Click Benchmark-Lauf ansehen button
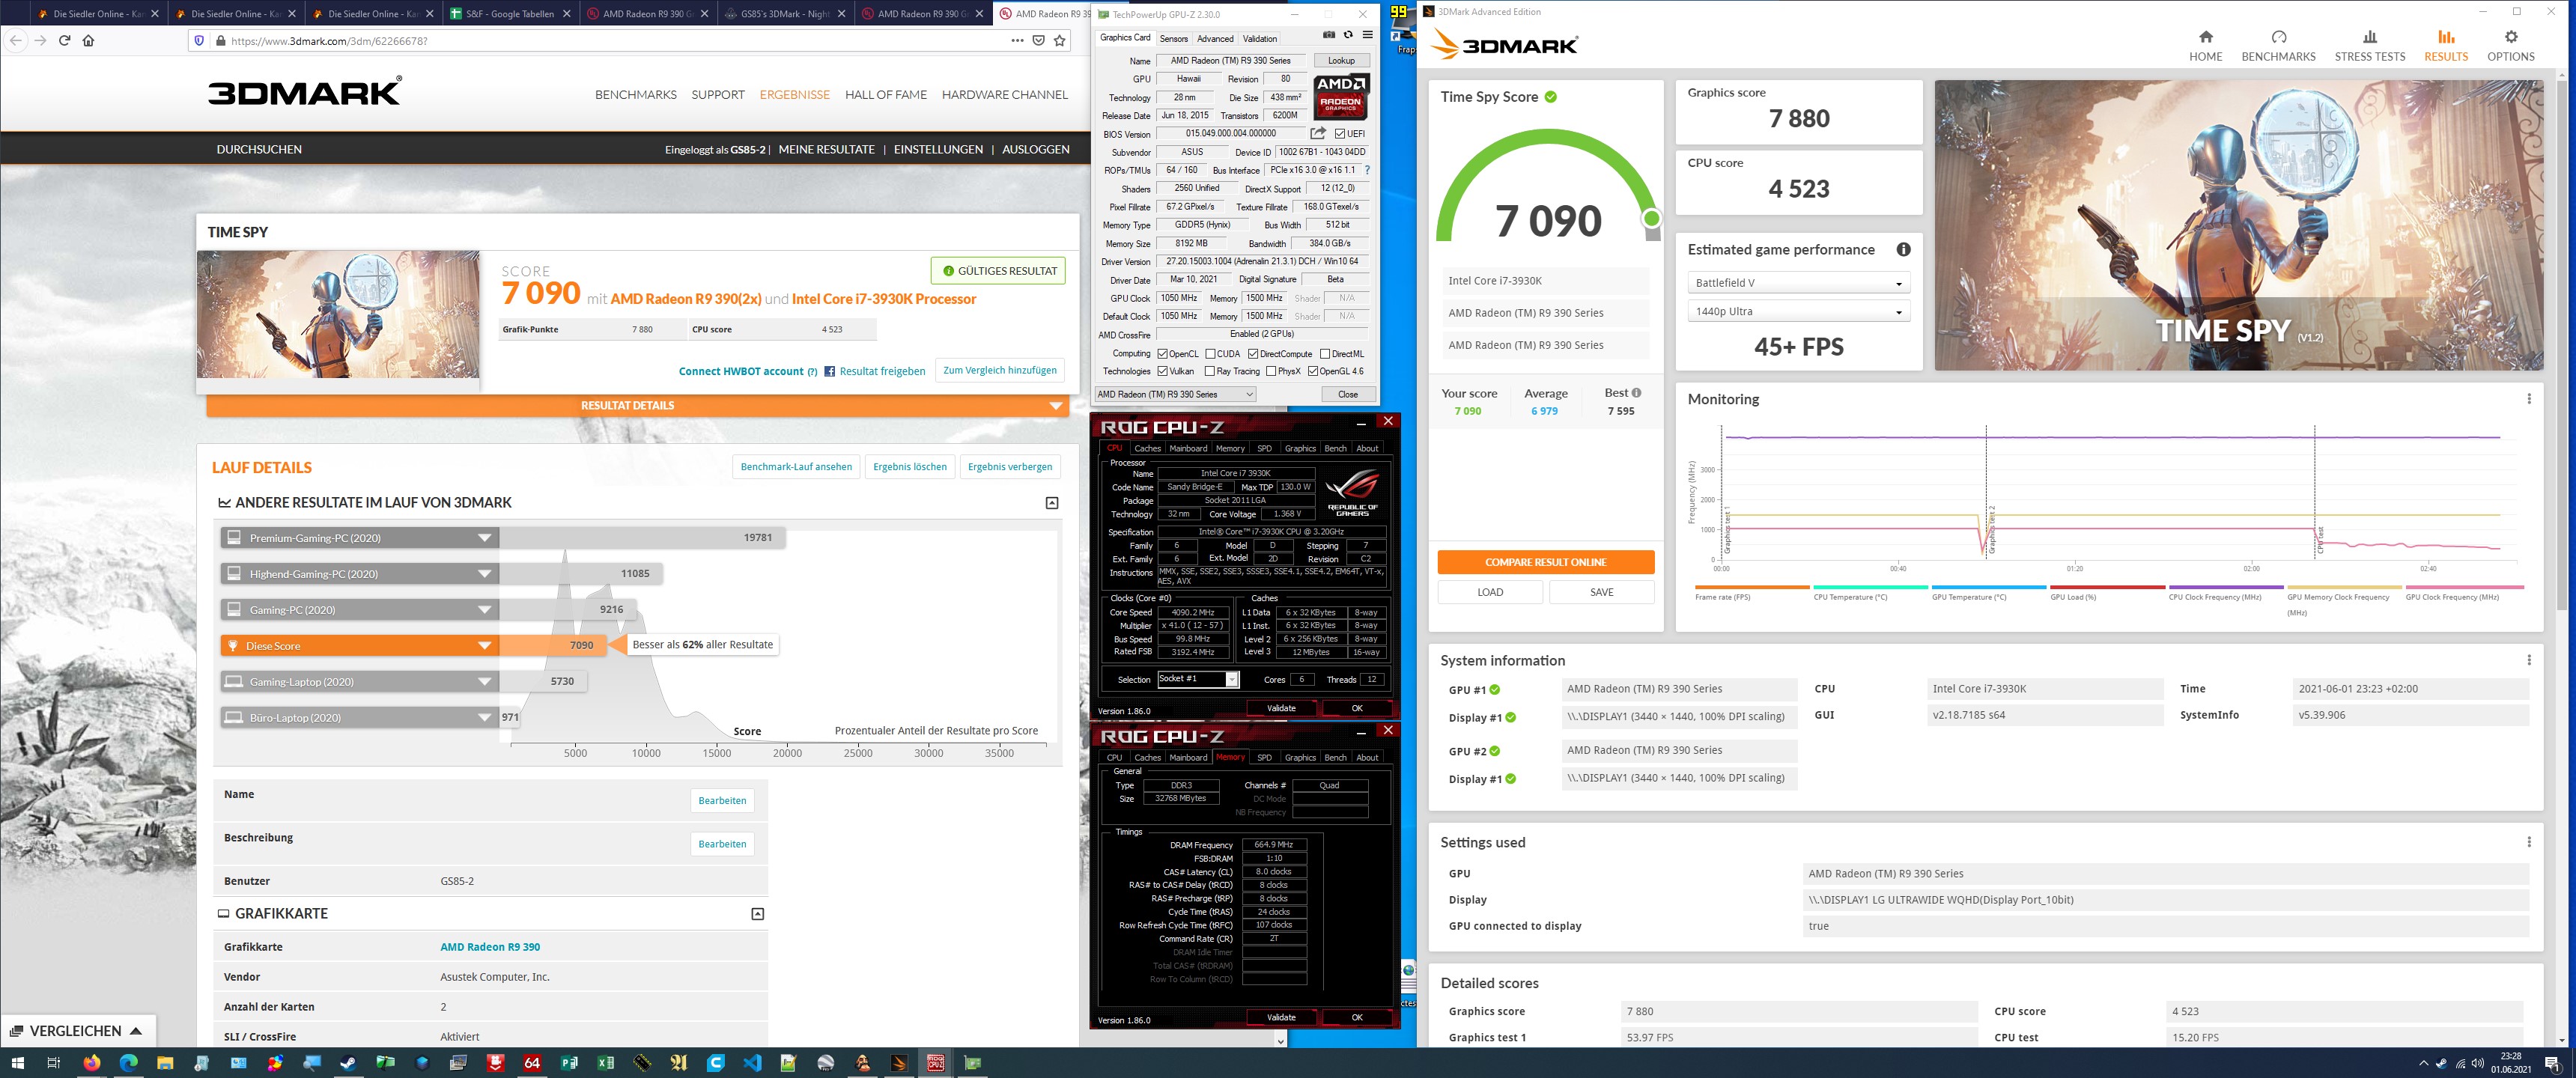This screenshot has width=2576, height=1078. coord(796,467)
